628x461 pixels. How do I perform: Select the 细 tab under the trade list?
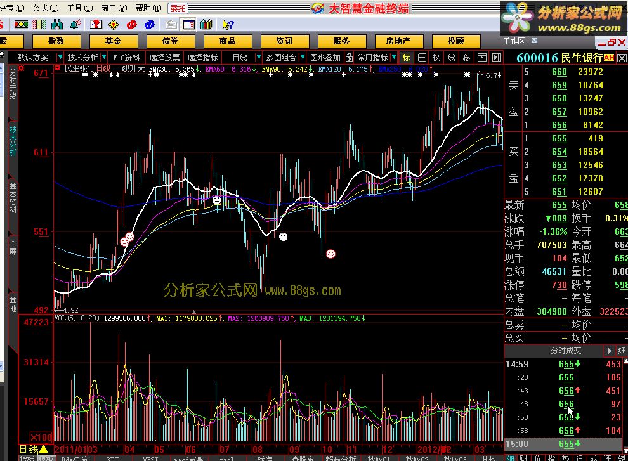[510, 458]
